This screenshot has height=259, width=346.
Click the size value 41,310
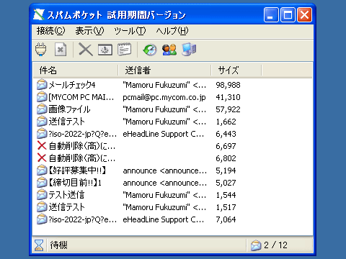point(228,97)
